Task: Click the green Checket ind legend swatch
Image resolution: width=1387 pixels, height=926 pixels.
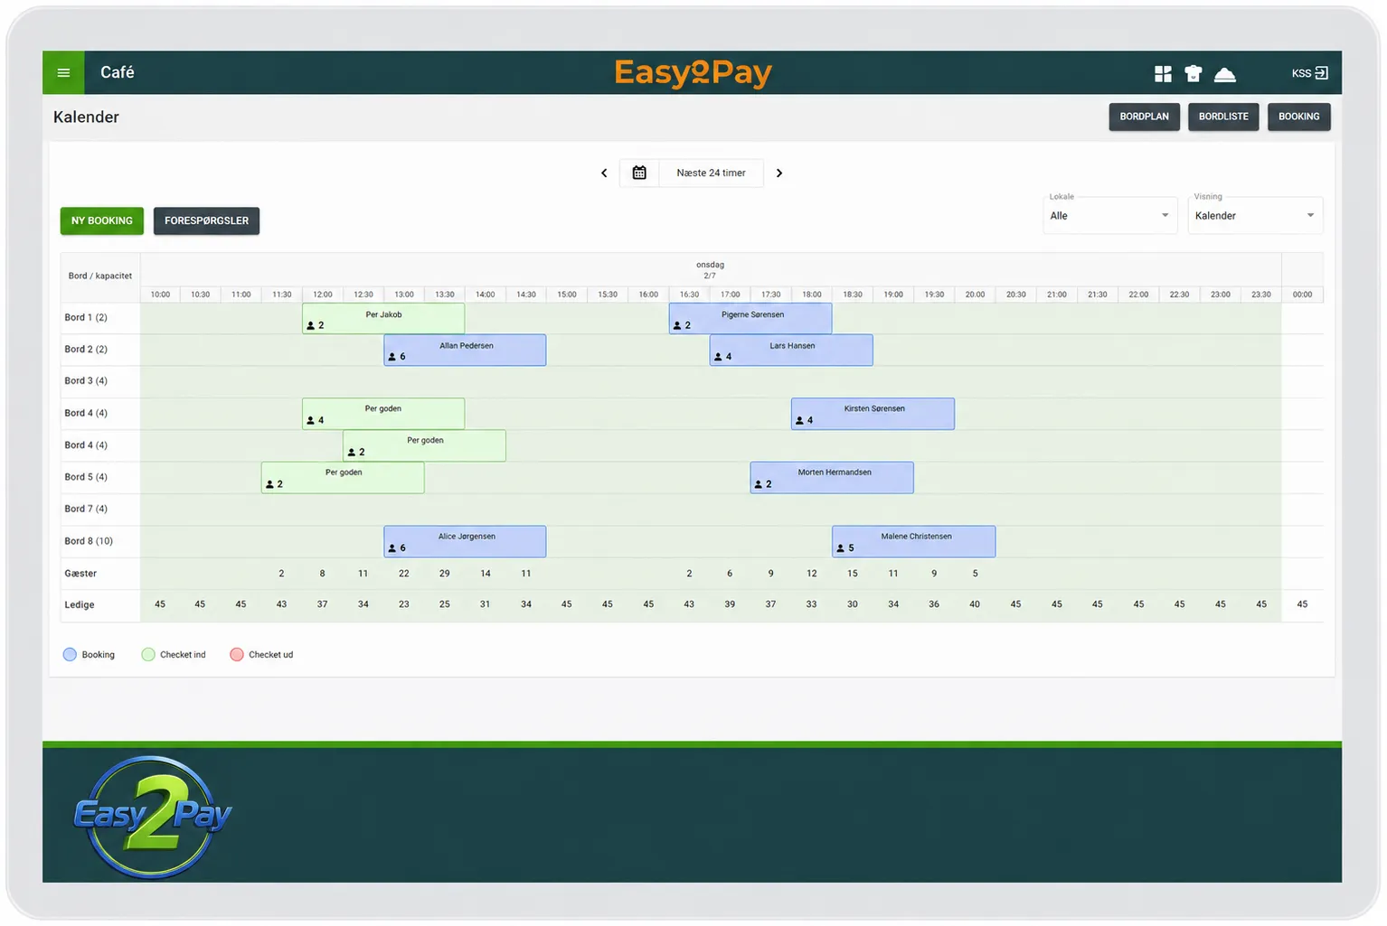Action: pyautogui.click(x=148, y=655)
